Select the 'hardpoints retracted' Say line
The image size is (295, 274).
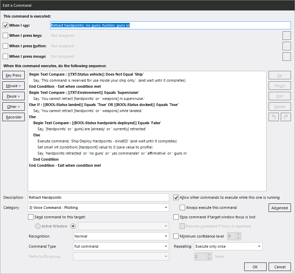112,153
